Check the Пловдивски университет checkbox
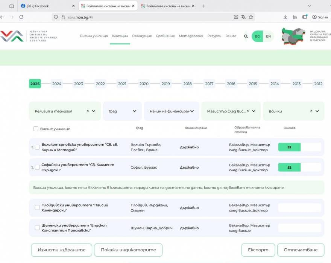This screenshot has width=331, height=263. (37, 207)
